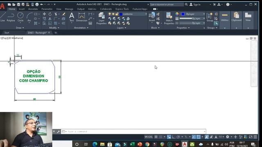The height and width of the screenshot is (147, 262).
Task: Open the lineweight ByLayer dropdown
Action: pyautogui.click(x=192, y=18)
